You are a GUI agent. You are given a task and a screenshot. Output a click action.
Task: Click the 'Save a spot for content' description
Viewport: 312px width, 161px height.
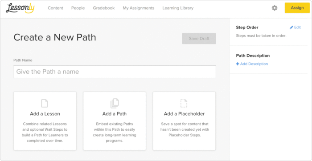(x=184, y=129)
